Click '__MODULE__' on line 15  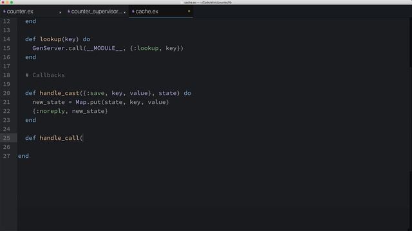[104, 48]
